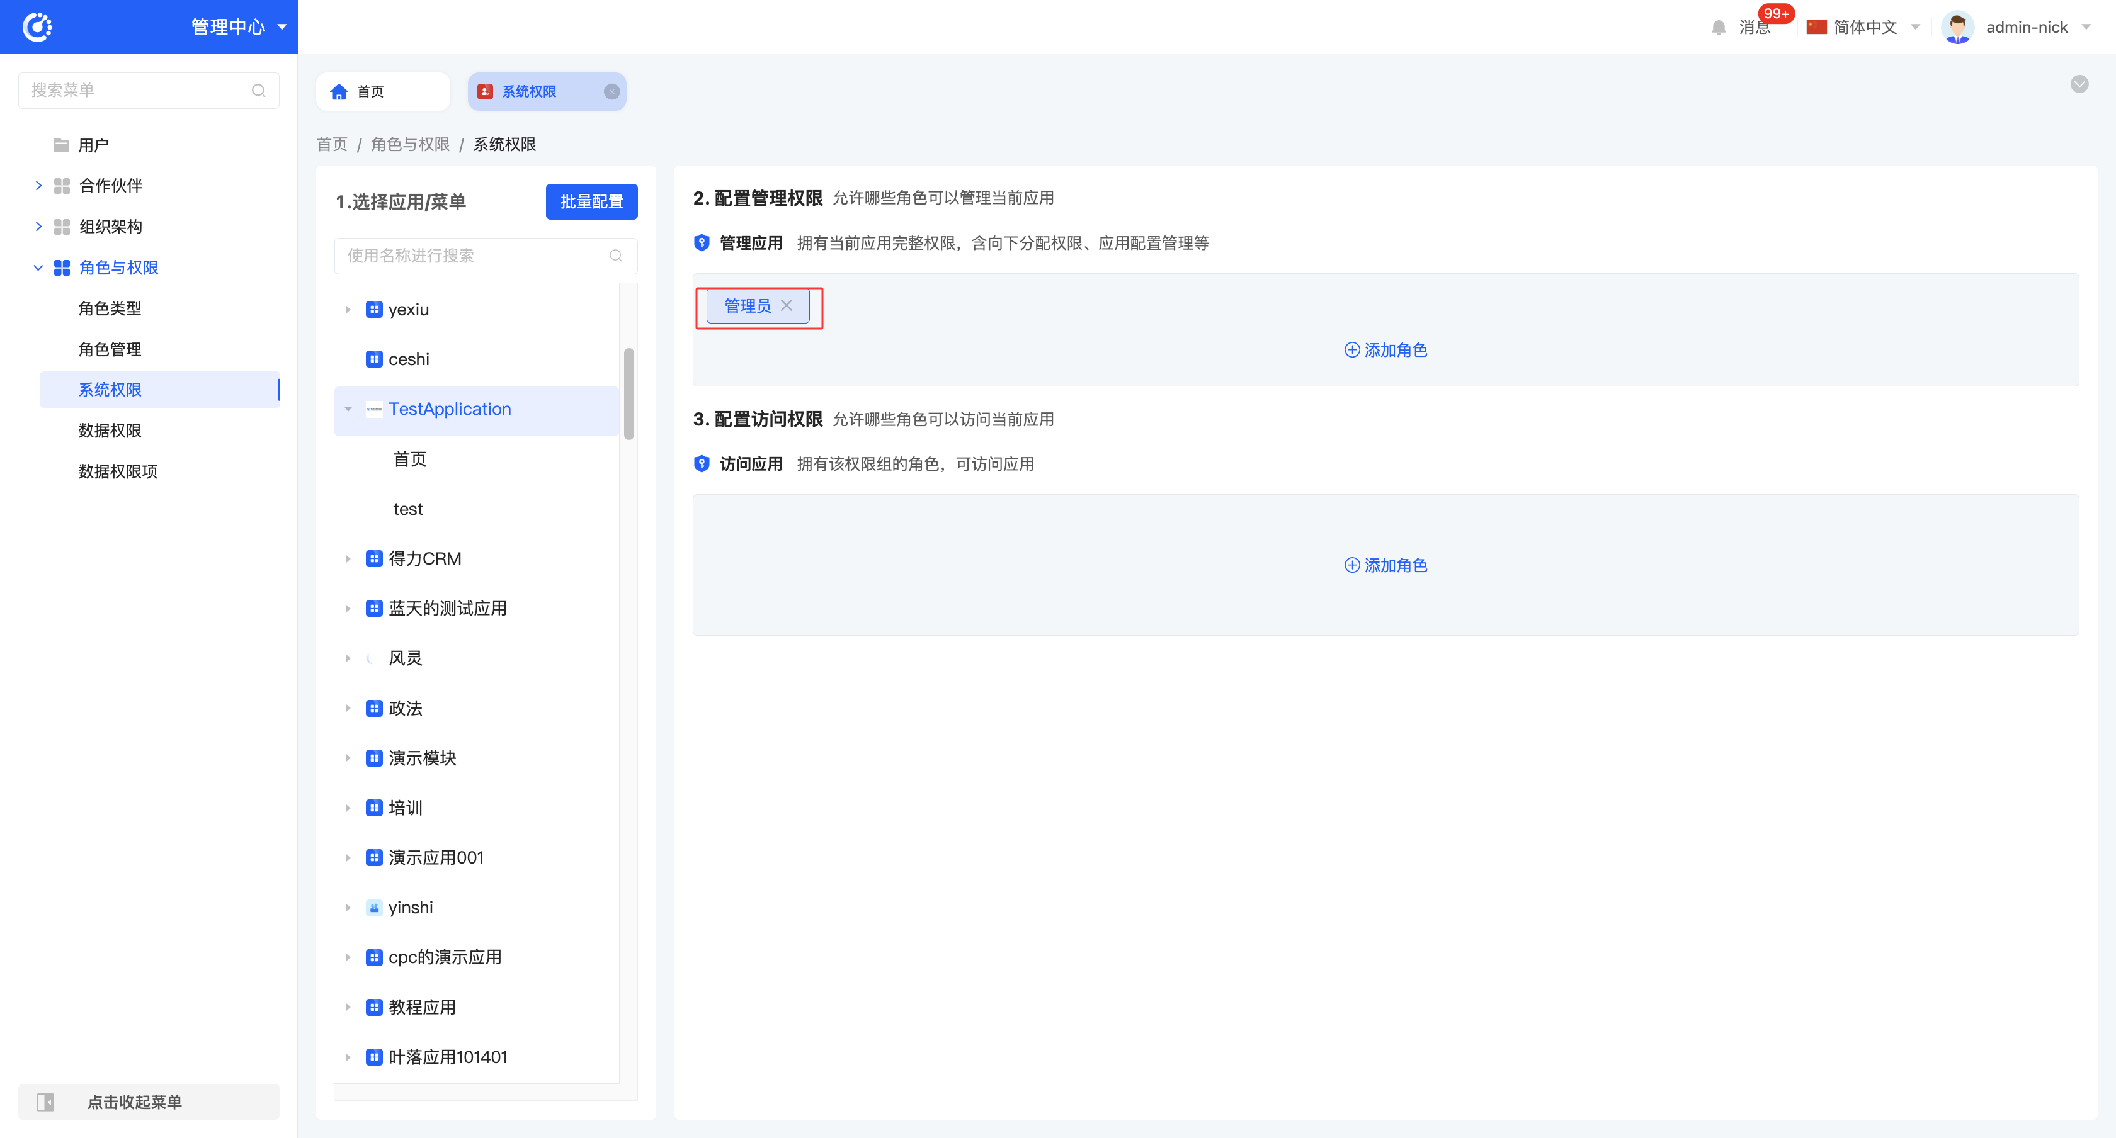Screen dimensions: 2116x1138
Task: Open the 管理中心 dropdown
Action: [x=239, y=27]
